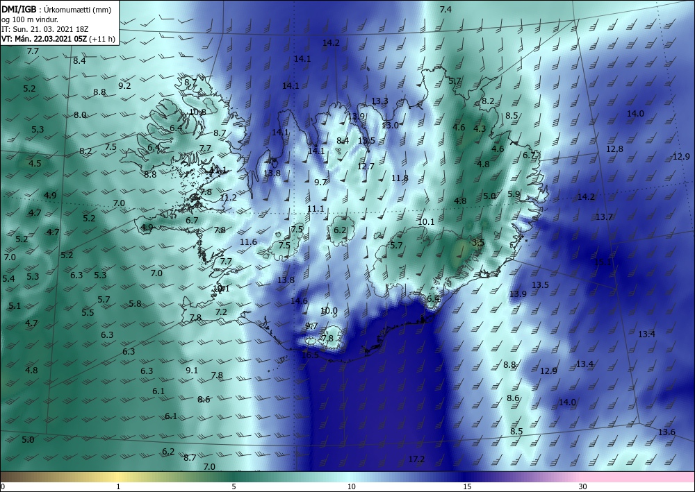The image size is (695, 492).
Task: Select the 7.2 value near Reykjanes peninsula
Action: (221, 312)
